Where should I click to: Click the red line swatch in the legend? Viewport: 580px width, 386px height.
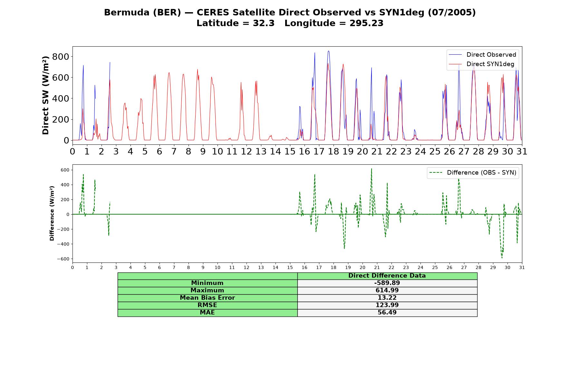click(455, 64)
